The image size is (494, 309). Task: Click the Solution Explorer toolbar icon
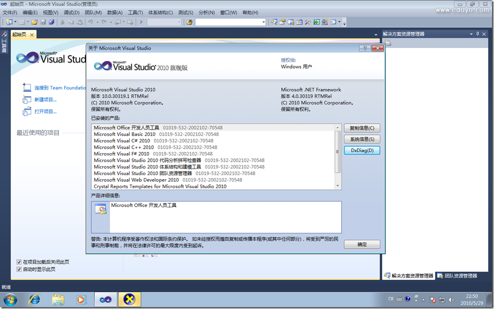(283, 22)
